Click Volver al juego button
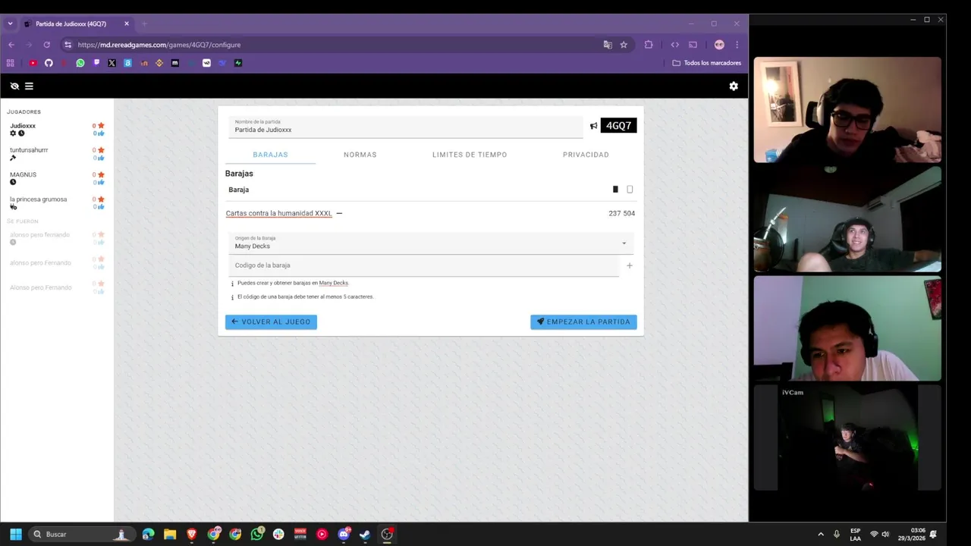Screen dimensions: 971x546 pyautogui.click(x=271, y=322)
